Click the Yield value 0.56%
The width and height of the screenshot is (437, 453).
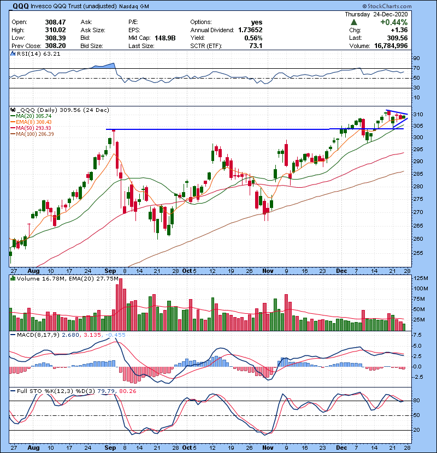coord(253,38)
